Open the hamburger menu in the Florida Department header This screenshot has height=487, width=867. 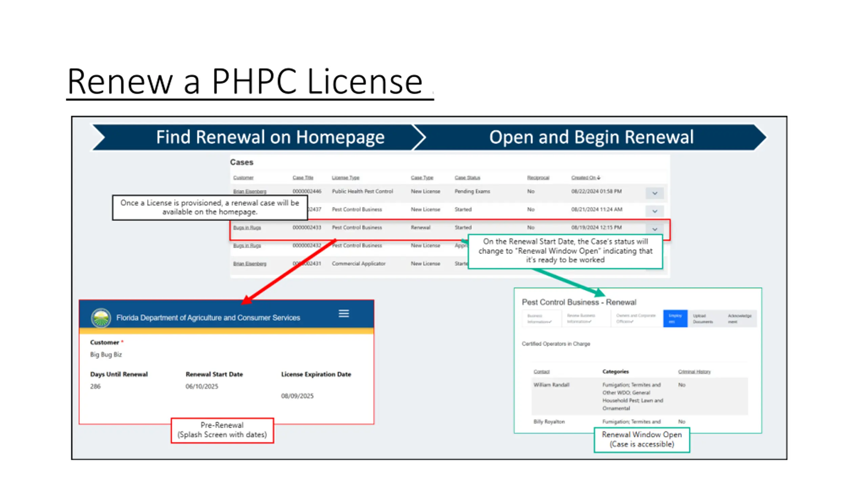[x=343, y=314]
